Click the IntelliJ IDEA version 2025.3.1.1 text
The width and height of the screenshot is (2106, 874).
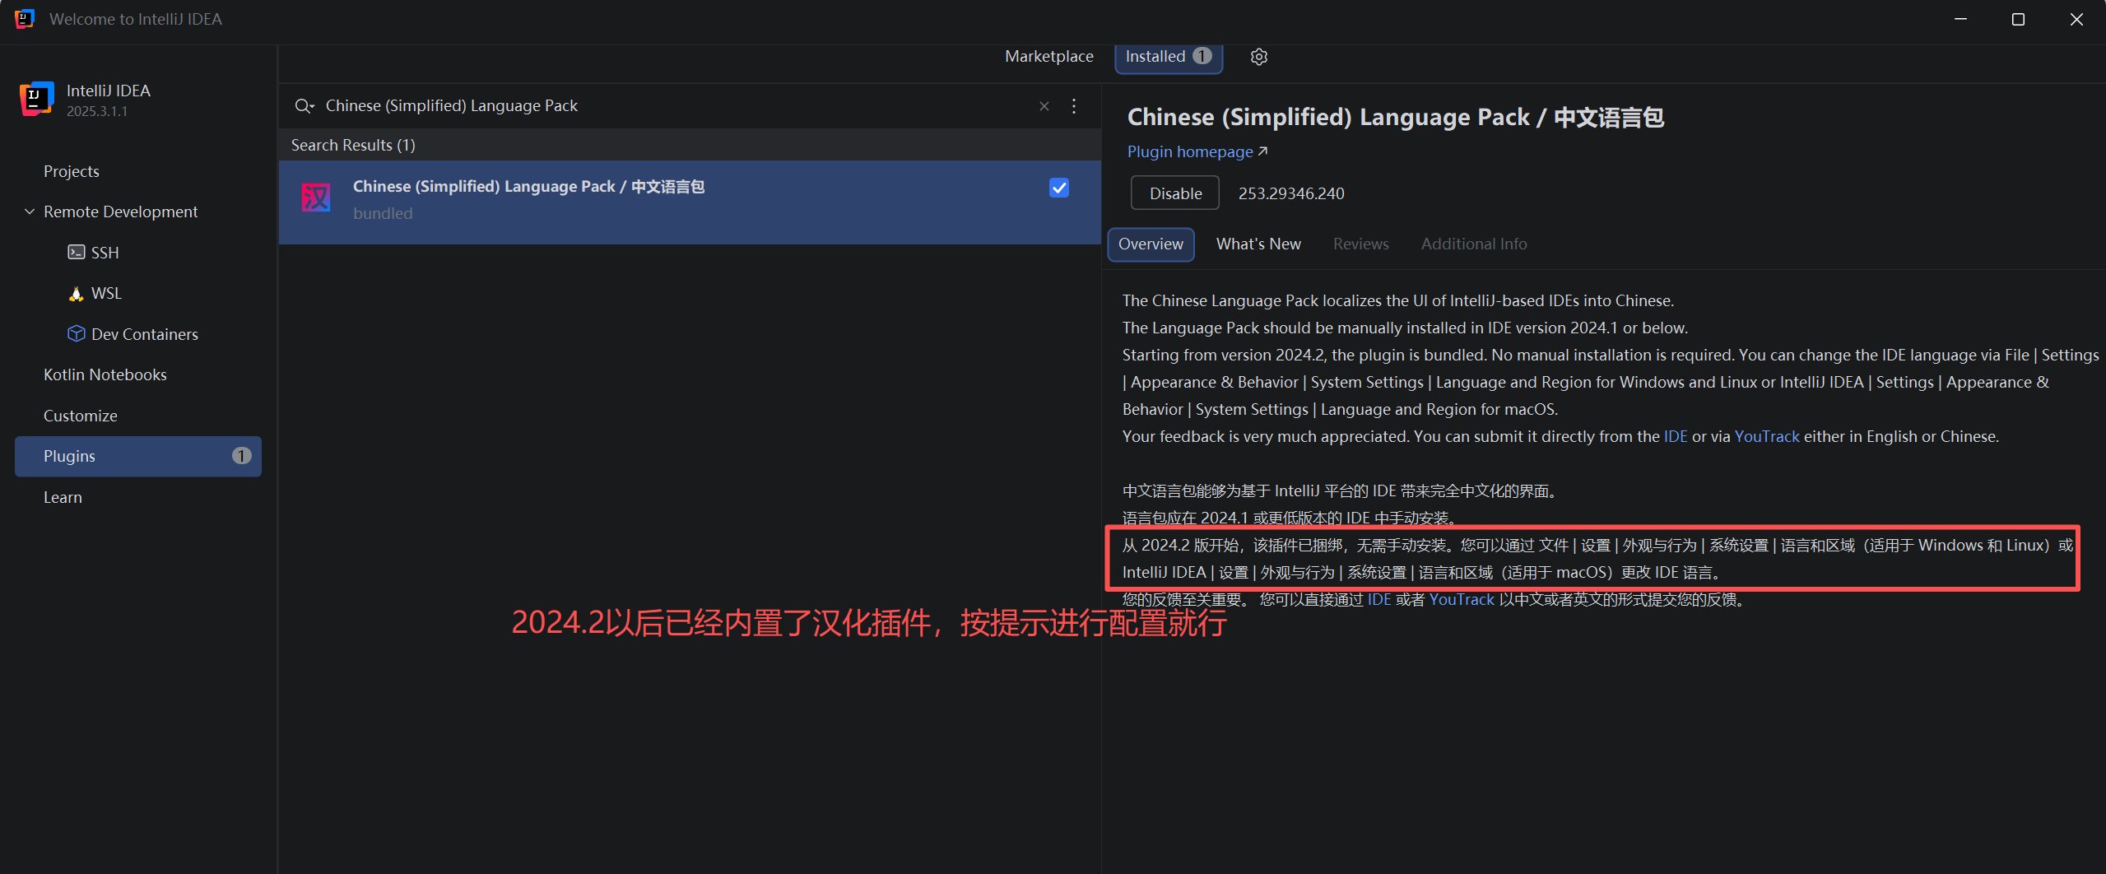(x=97, y=112)
